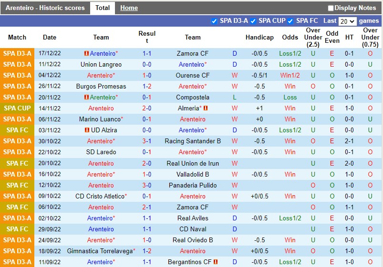
Task: Click red card icon beside UD Alzira
Action: [87, 130]
